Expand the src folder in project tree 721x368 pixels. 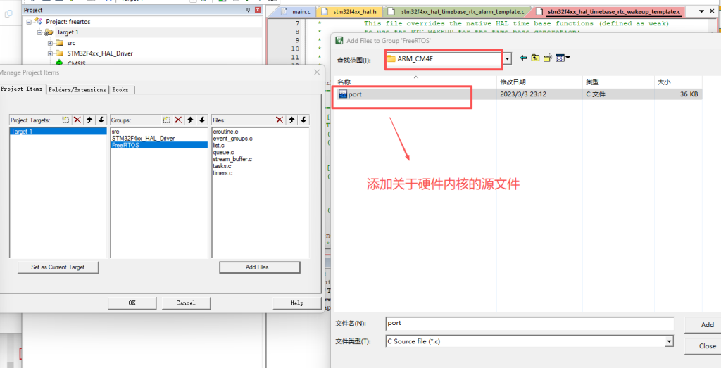coord(50,43)
